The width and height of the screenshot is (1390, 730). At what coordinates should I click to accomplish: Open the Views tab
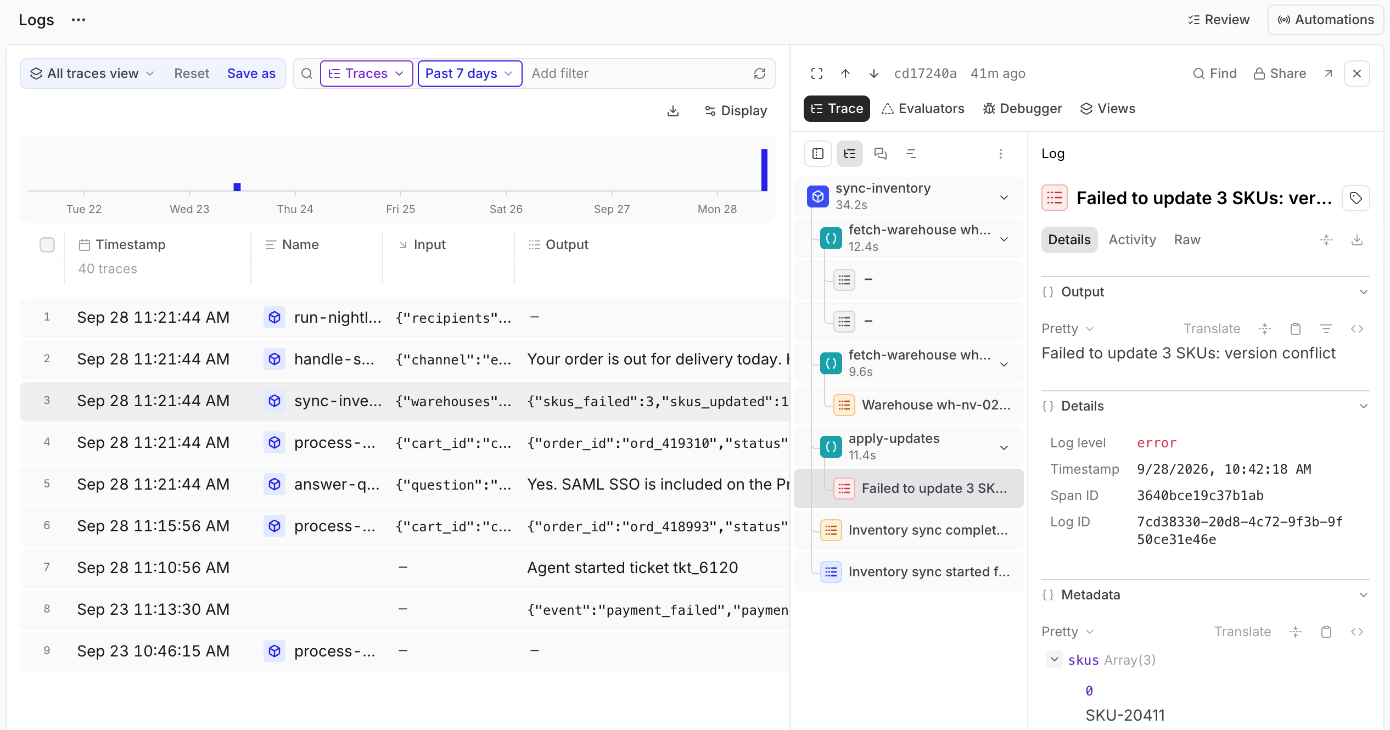pos(1108,109)
